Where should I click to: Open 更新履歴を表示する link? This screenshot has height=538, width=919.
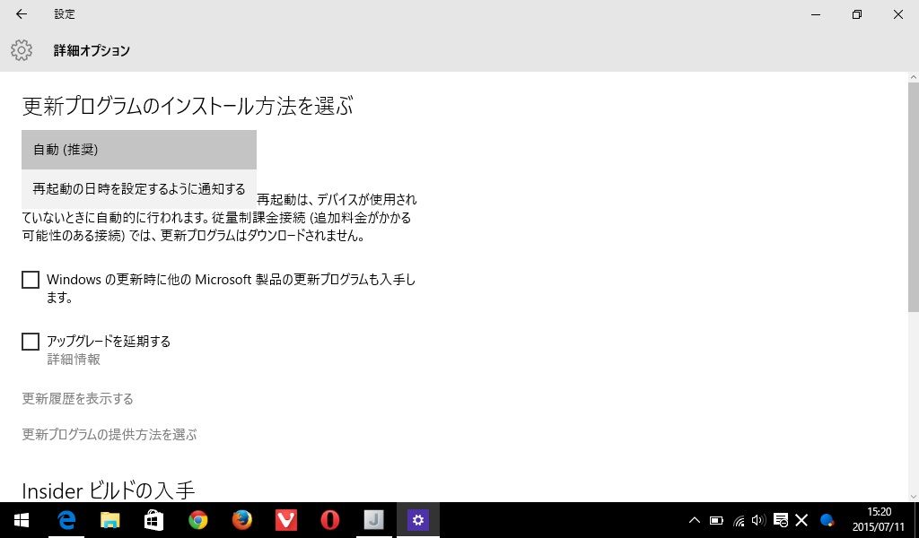pyautogui.click(x=77, y=399)
